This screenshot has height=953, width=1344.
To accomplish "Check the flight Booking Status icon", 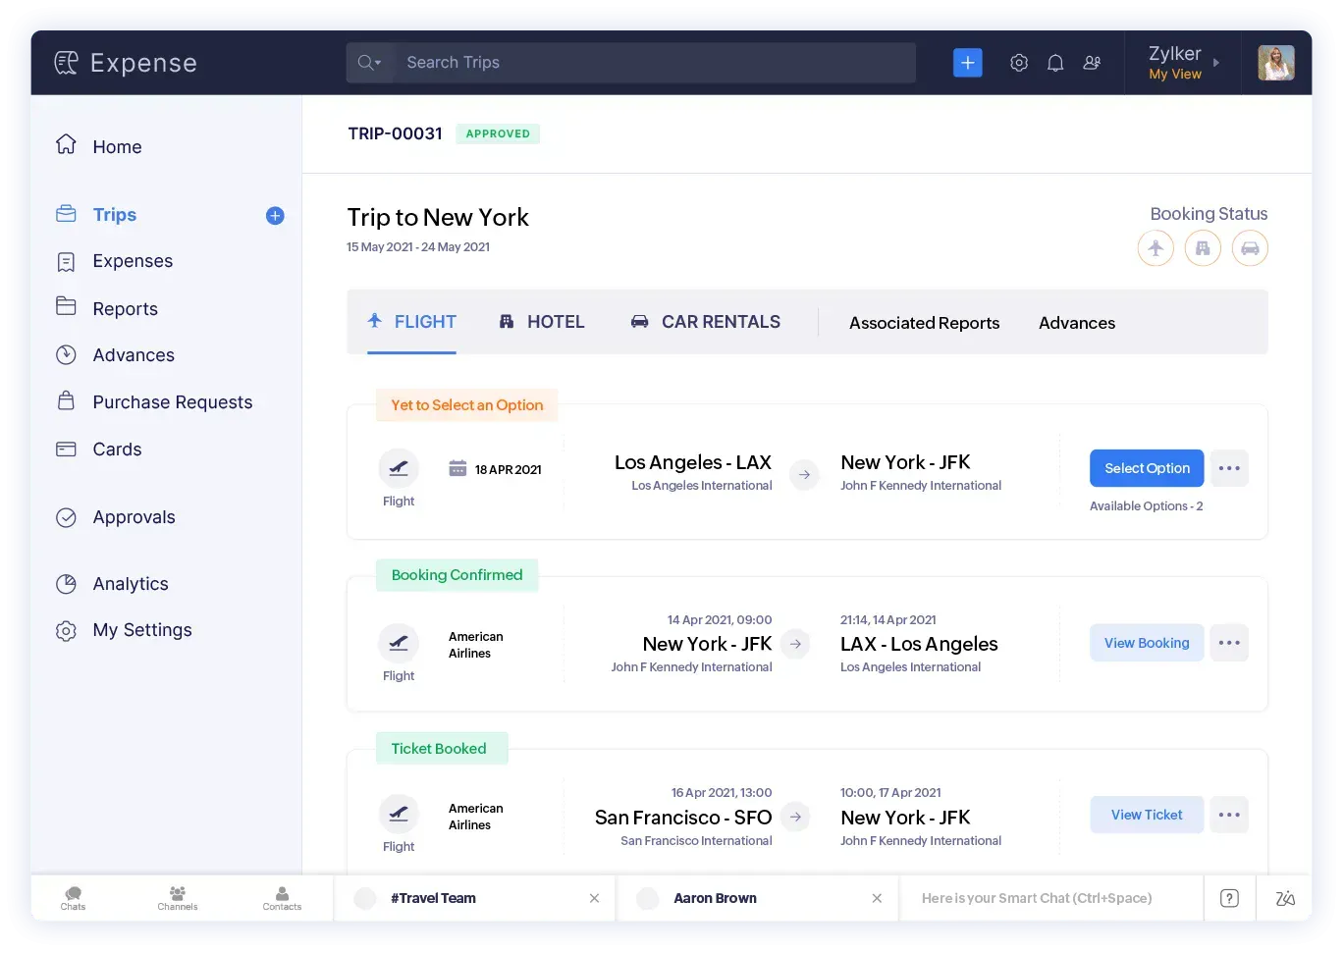I will click(1156, 247).
